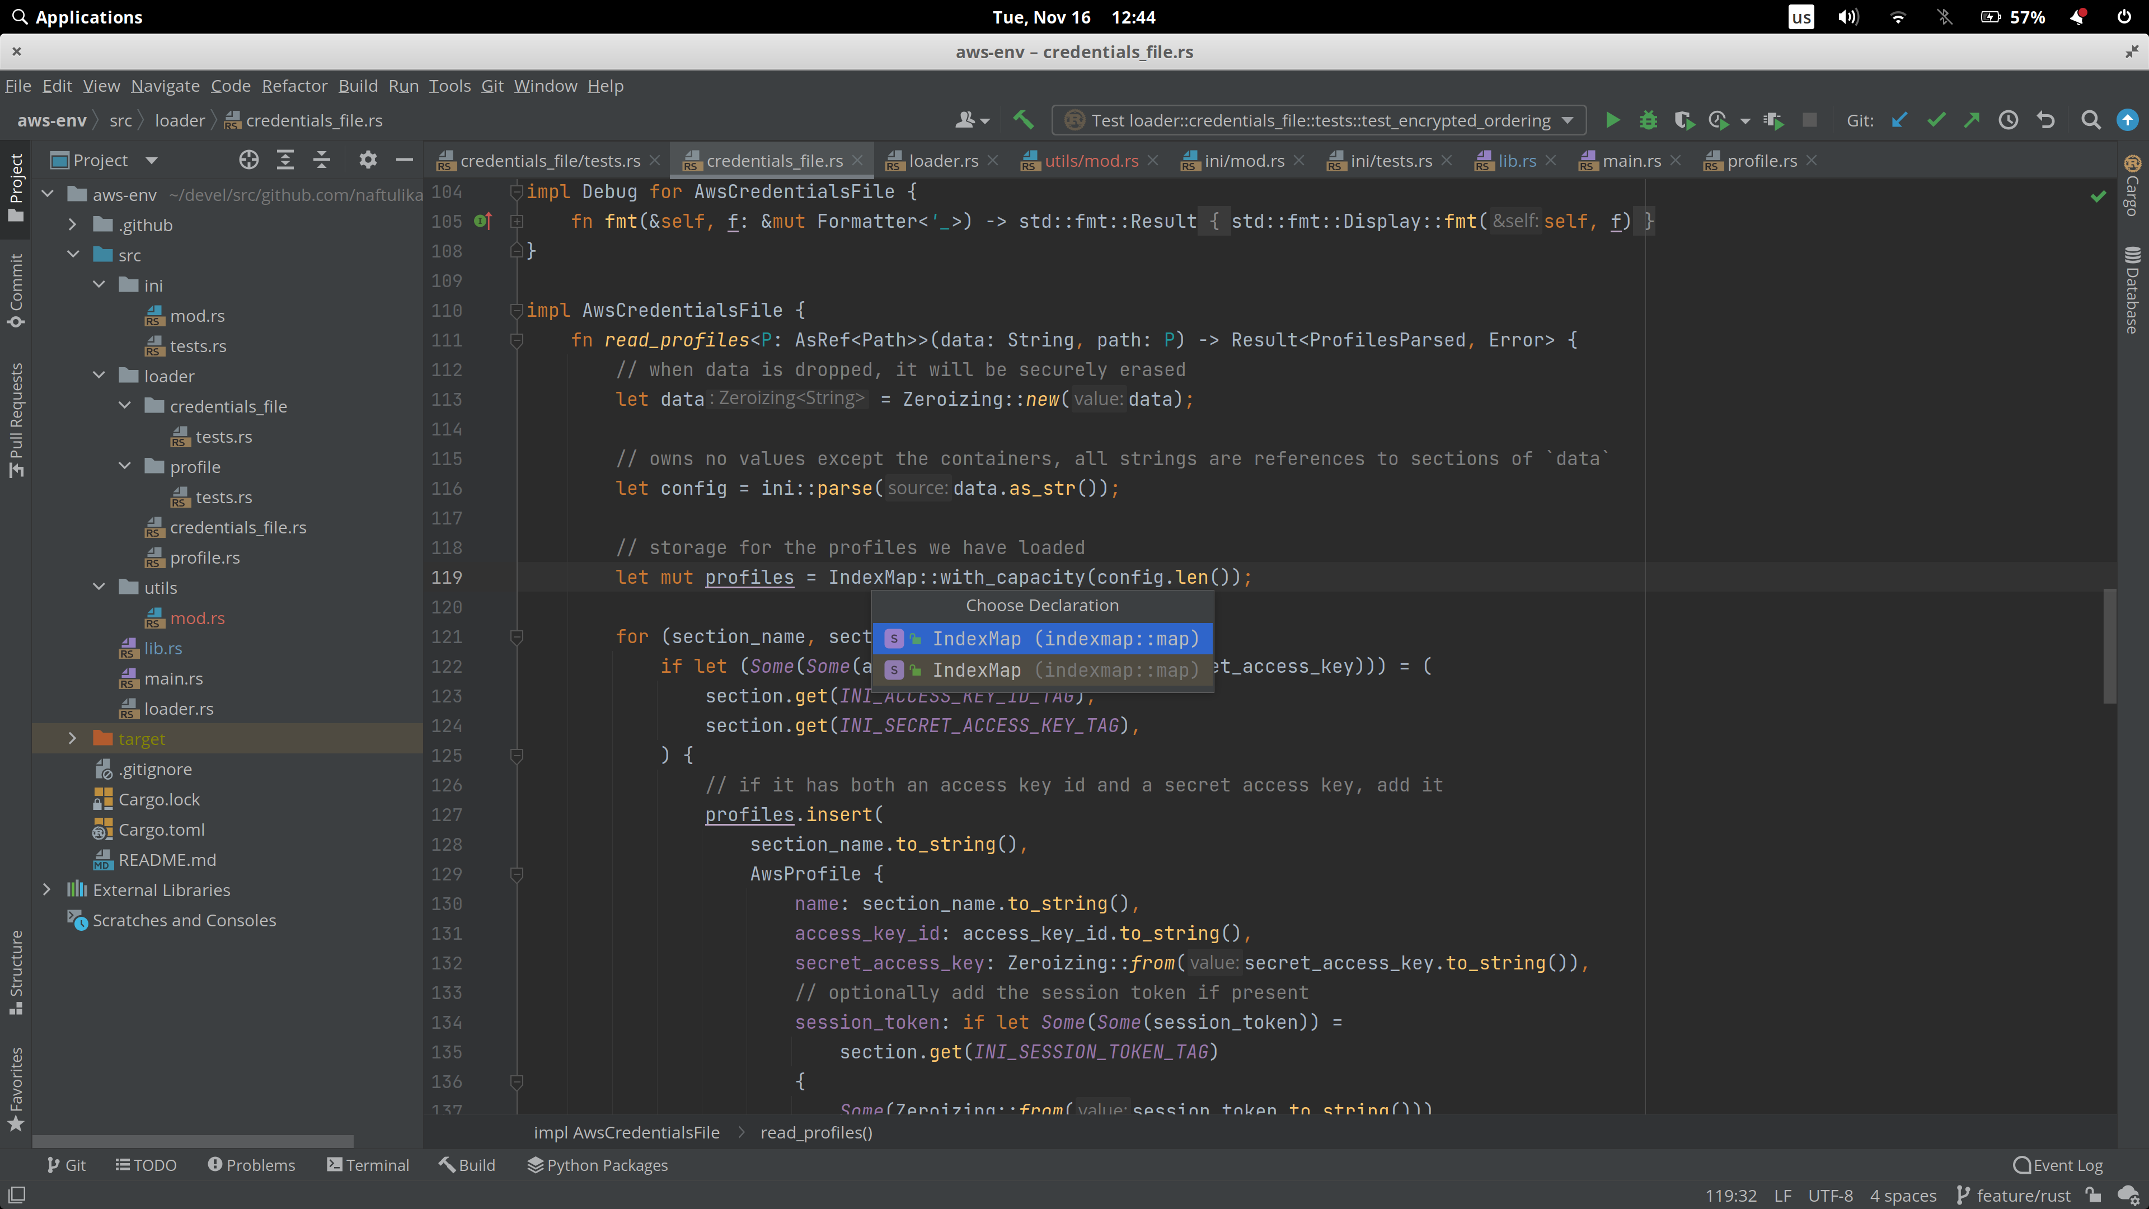2149x1209 pixels.
Task: Open Project view mode dropdown
Action: (x=151, y=160)
